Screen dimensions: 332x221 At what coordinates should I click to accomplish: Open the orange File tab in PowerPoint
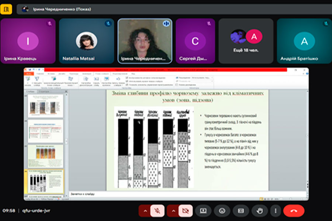click(x=28, y=74)
